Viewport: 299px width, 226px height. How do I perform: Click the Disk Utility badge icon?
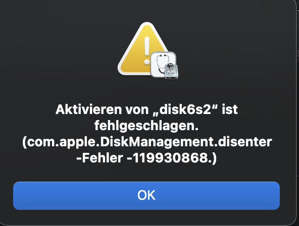tap(164, 65)
